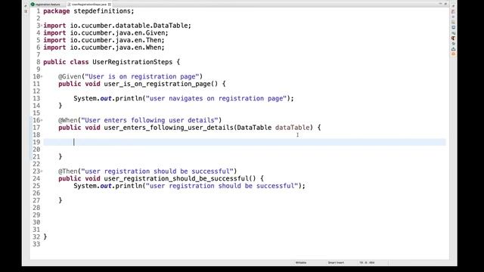Click the import io.cucumber.java.en.When line

tap(104, 48)
